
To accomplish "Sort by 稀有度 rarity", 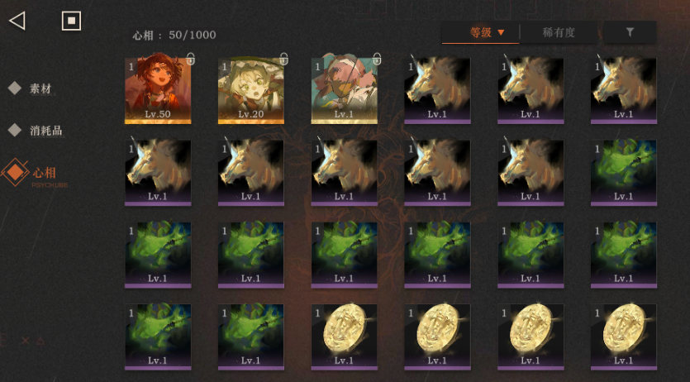I will [x=559, y=32].
